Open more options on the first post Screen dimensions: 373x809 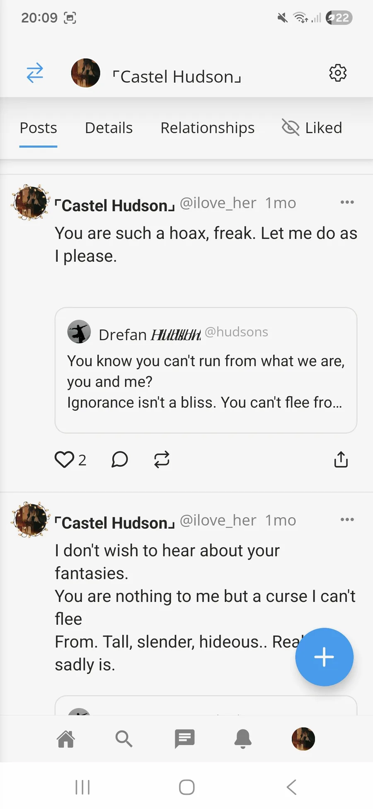pos(347,202)
